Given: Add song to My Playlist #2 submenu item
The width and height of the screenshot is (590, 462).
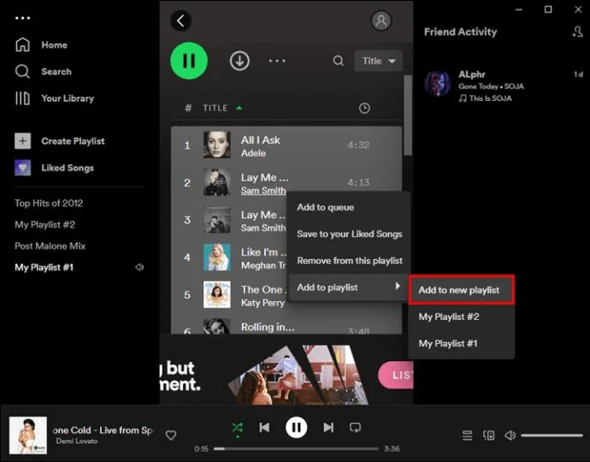Looking at the screenshot, I should [462, 317].
